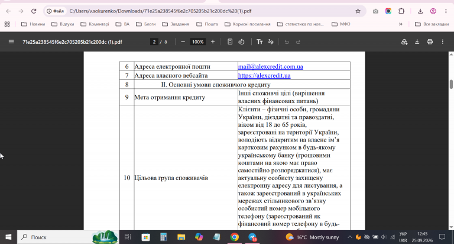The width and height of the screenshot is (454, 244).
Task: Open the Блоги bookmark folder
Action: tap(146, 24)
